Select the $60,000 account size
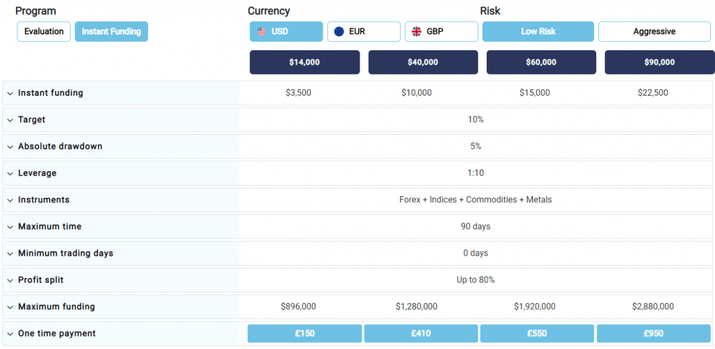Viewport: 715px width, 349px height. tap(541, 62)
